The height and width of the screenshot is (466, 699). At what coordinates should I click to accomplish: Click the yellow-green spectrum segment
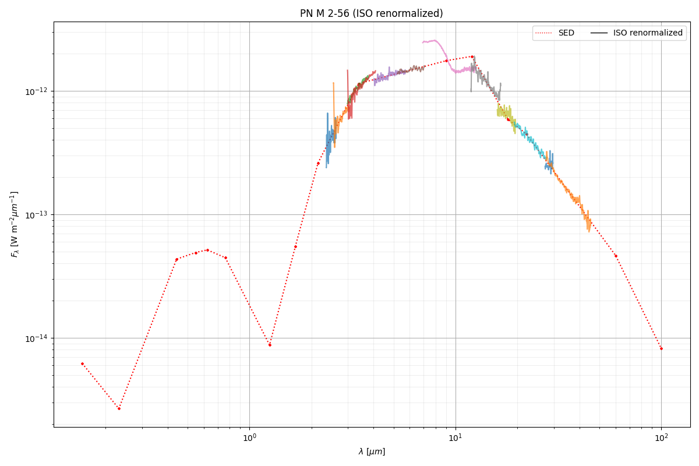504,111
